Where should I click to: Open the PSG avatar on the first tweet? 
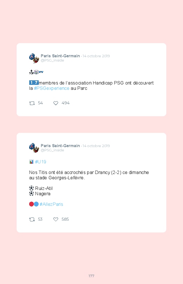click(x=34, y=58)
